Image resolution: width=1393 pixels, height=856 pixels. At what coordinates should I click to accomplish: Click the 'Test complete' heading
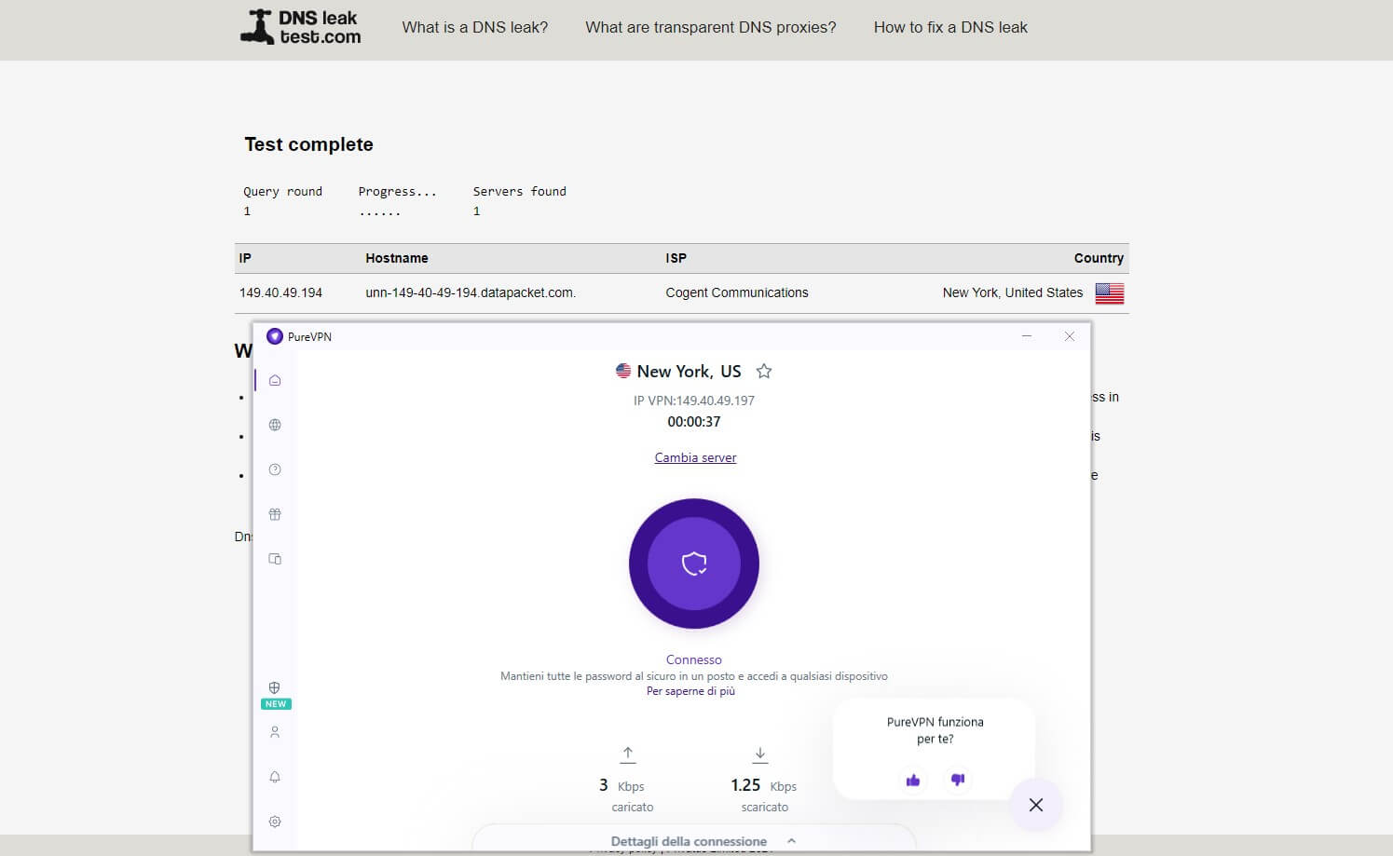tap(308, 144)
